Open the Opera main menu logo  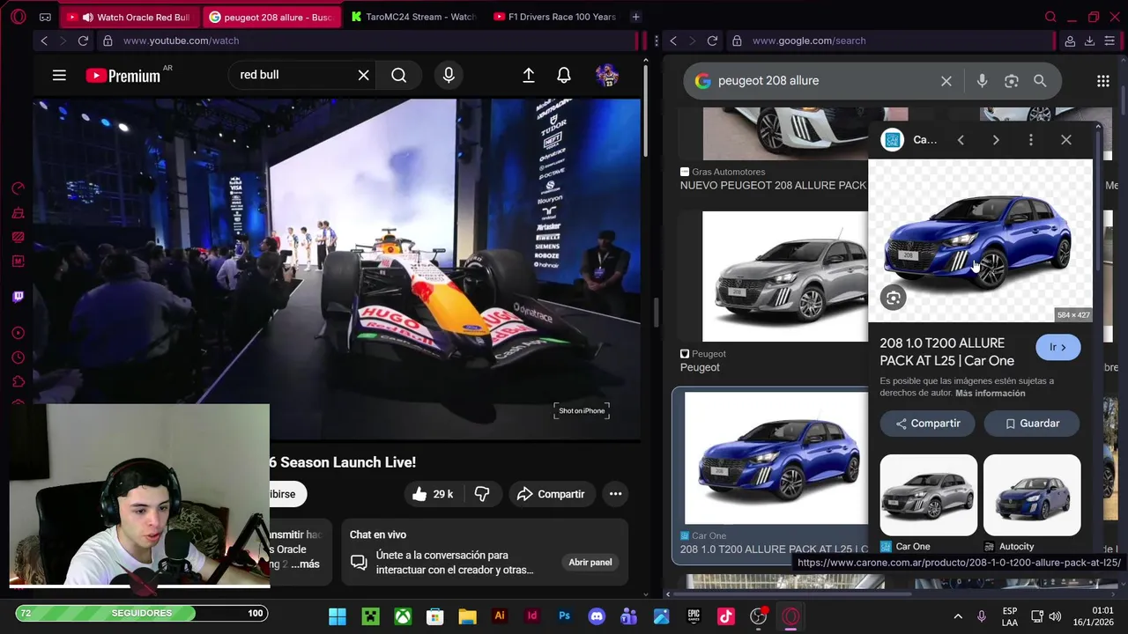pyautogui.click(x=19, y=17)
